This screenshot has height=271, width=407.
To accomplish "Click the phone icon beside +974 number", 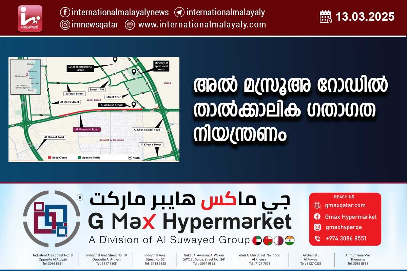I will [x=317, y=238].
